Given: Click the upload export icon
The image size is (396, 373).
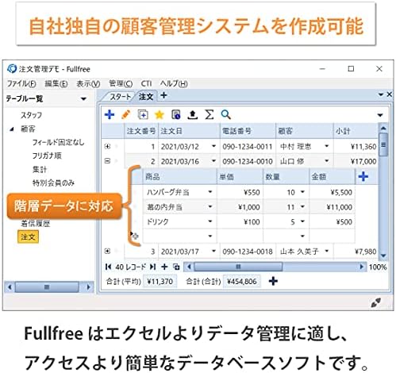Looking at the screenshot, I should click(192, 114).
